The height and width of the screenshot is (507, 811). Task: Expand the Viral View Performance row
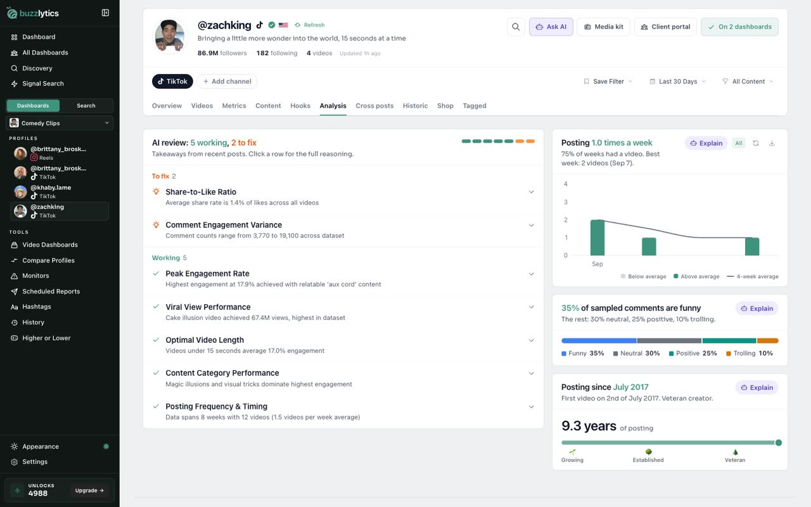tap(343, 312)
